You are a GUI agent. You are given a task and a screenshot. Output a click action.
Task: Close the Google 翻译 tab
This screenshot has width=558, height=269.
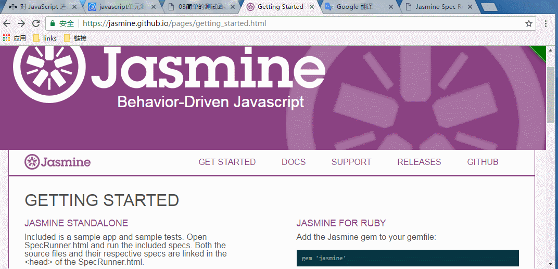pyautogui.click(x=391, y=7)
